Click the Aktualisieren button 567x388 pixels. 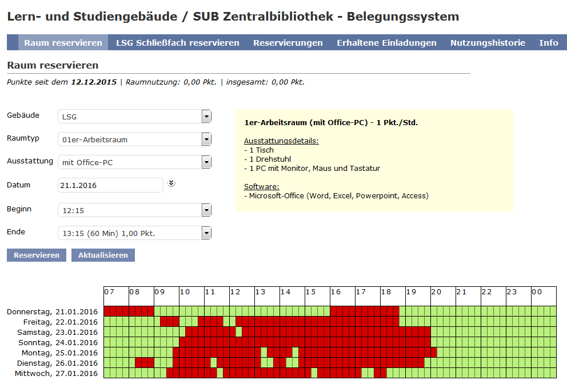click(103, 255)
